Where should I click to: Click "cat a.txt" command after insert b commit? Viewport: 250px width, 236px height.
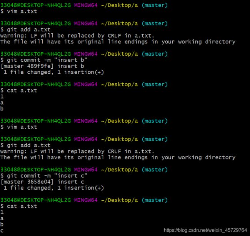click(22, 91)
